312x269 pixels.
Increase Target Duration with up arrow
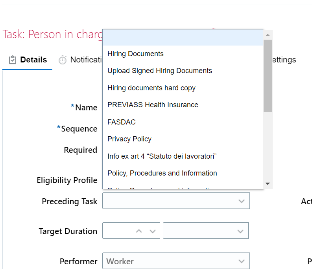click(x=139, y=231)
